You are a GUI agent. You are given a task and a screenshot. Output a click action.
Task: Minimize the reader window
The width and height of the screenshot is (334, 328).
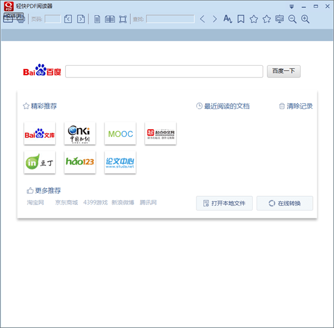coord(304,7)
